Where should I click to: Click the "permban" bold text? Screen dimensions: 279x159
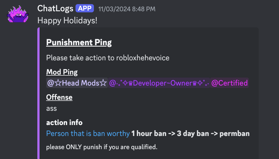tap(235, 134)
